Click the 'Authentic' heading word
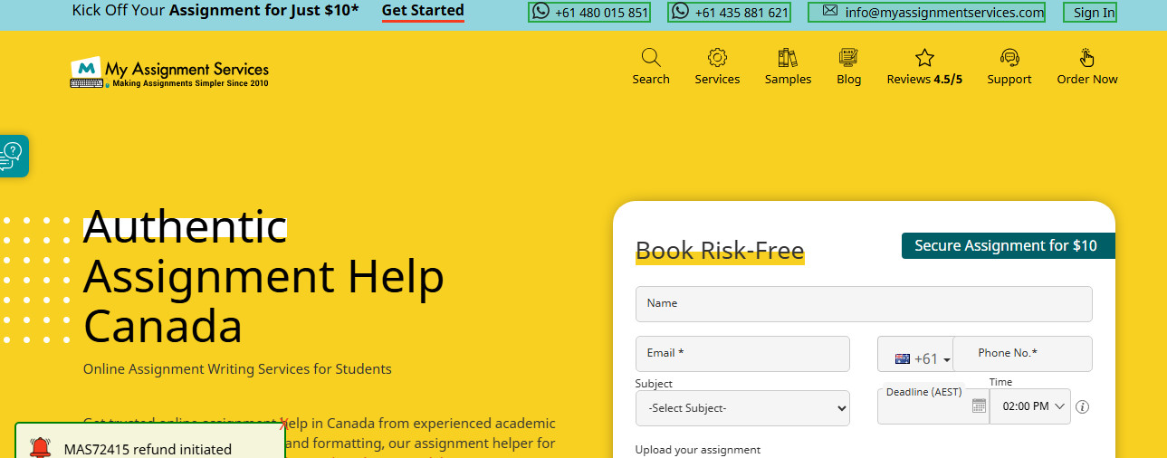Screen dimensions: 1167x458 186,226
